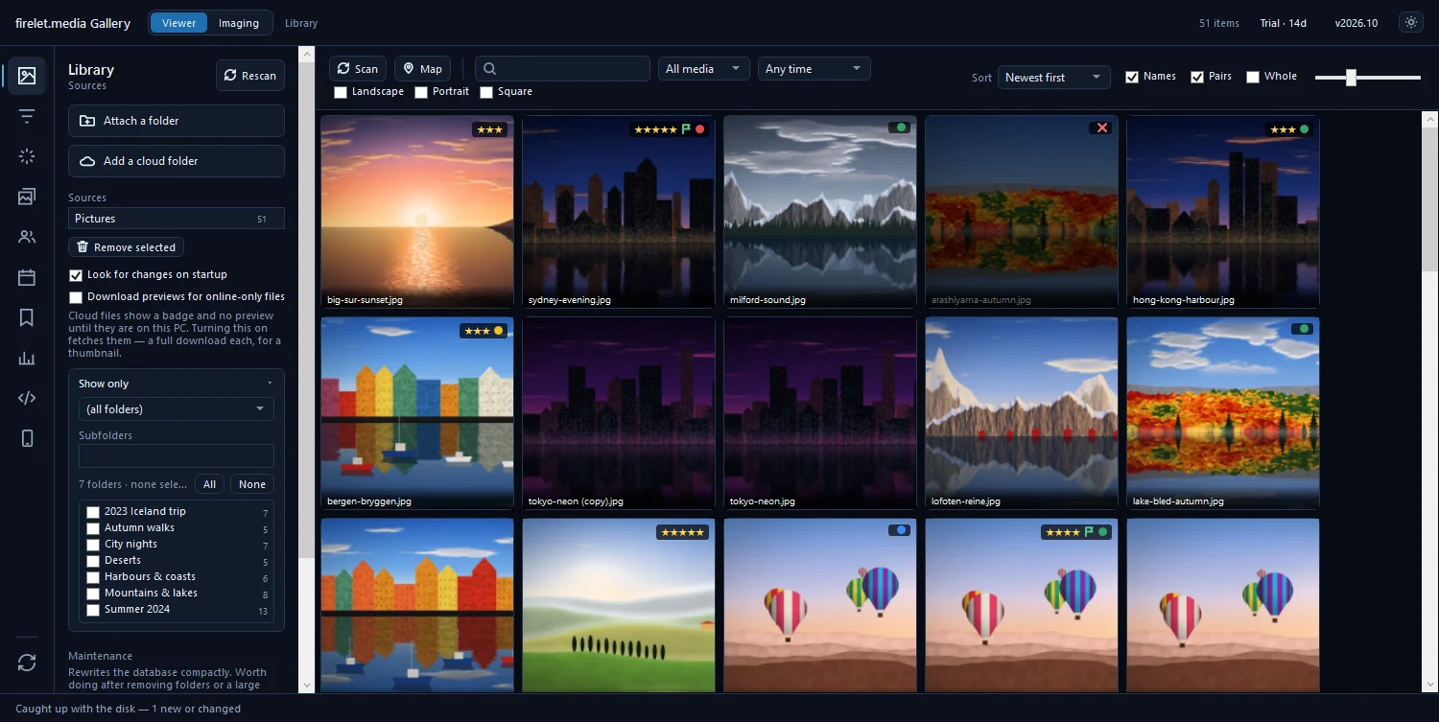Open the bar chart statistics icon
The height and width of the screenshot is (722, 1439).
point(27,358)
